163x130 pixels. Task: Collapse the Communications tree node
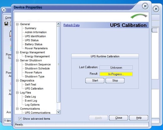[x=17, y=109]
